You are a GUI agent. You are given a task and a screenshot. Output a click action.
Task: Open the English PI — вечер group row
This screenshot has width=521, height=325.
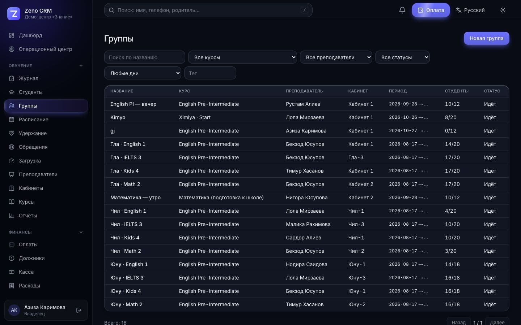click(x=306, y=104)
